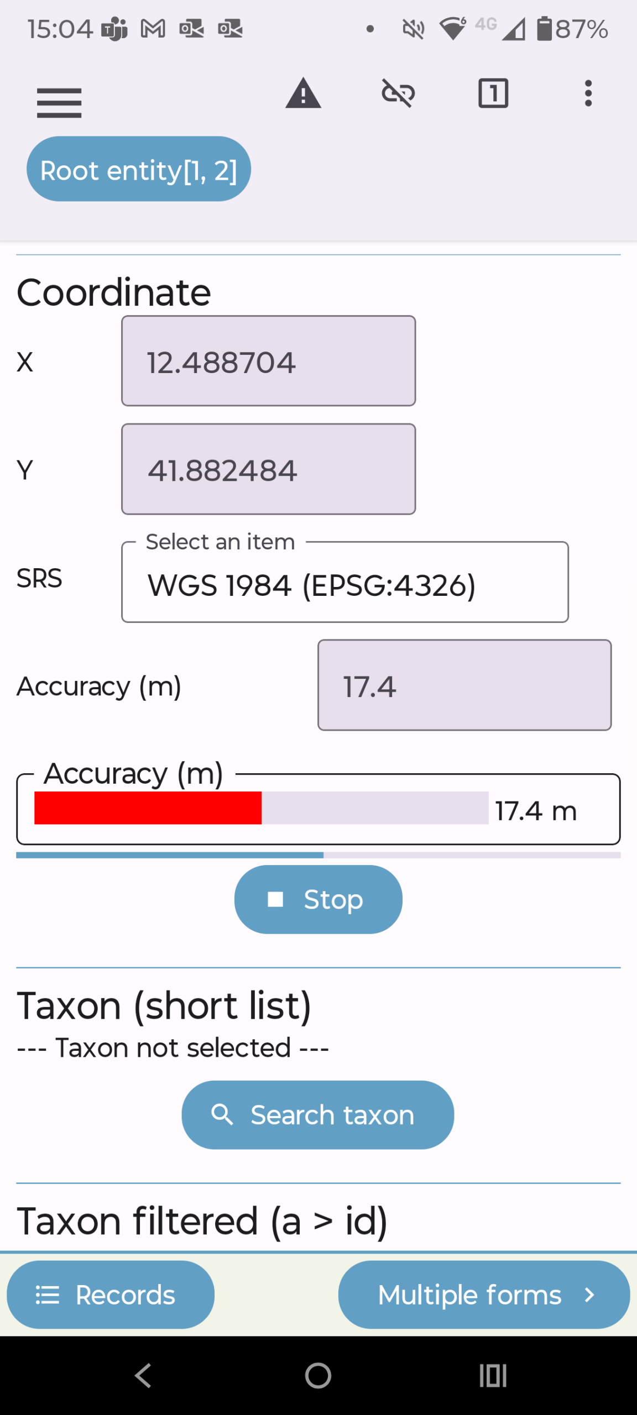This screenshot has width=637, height=1415.
Task: Tap the warning triangle icon
Action: click(x=303, y=93)
